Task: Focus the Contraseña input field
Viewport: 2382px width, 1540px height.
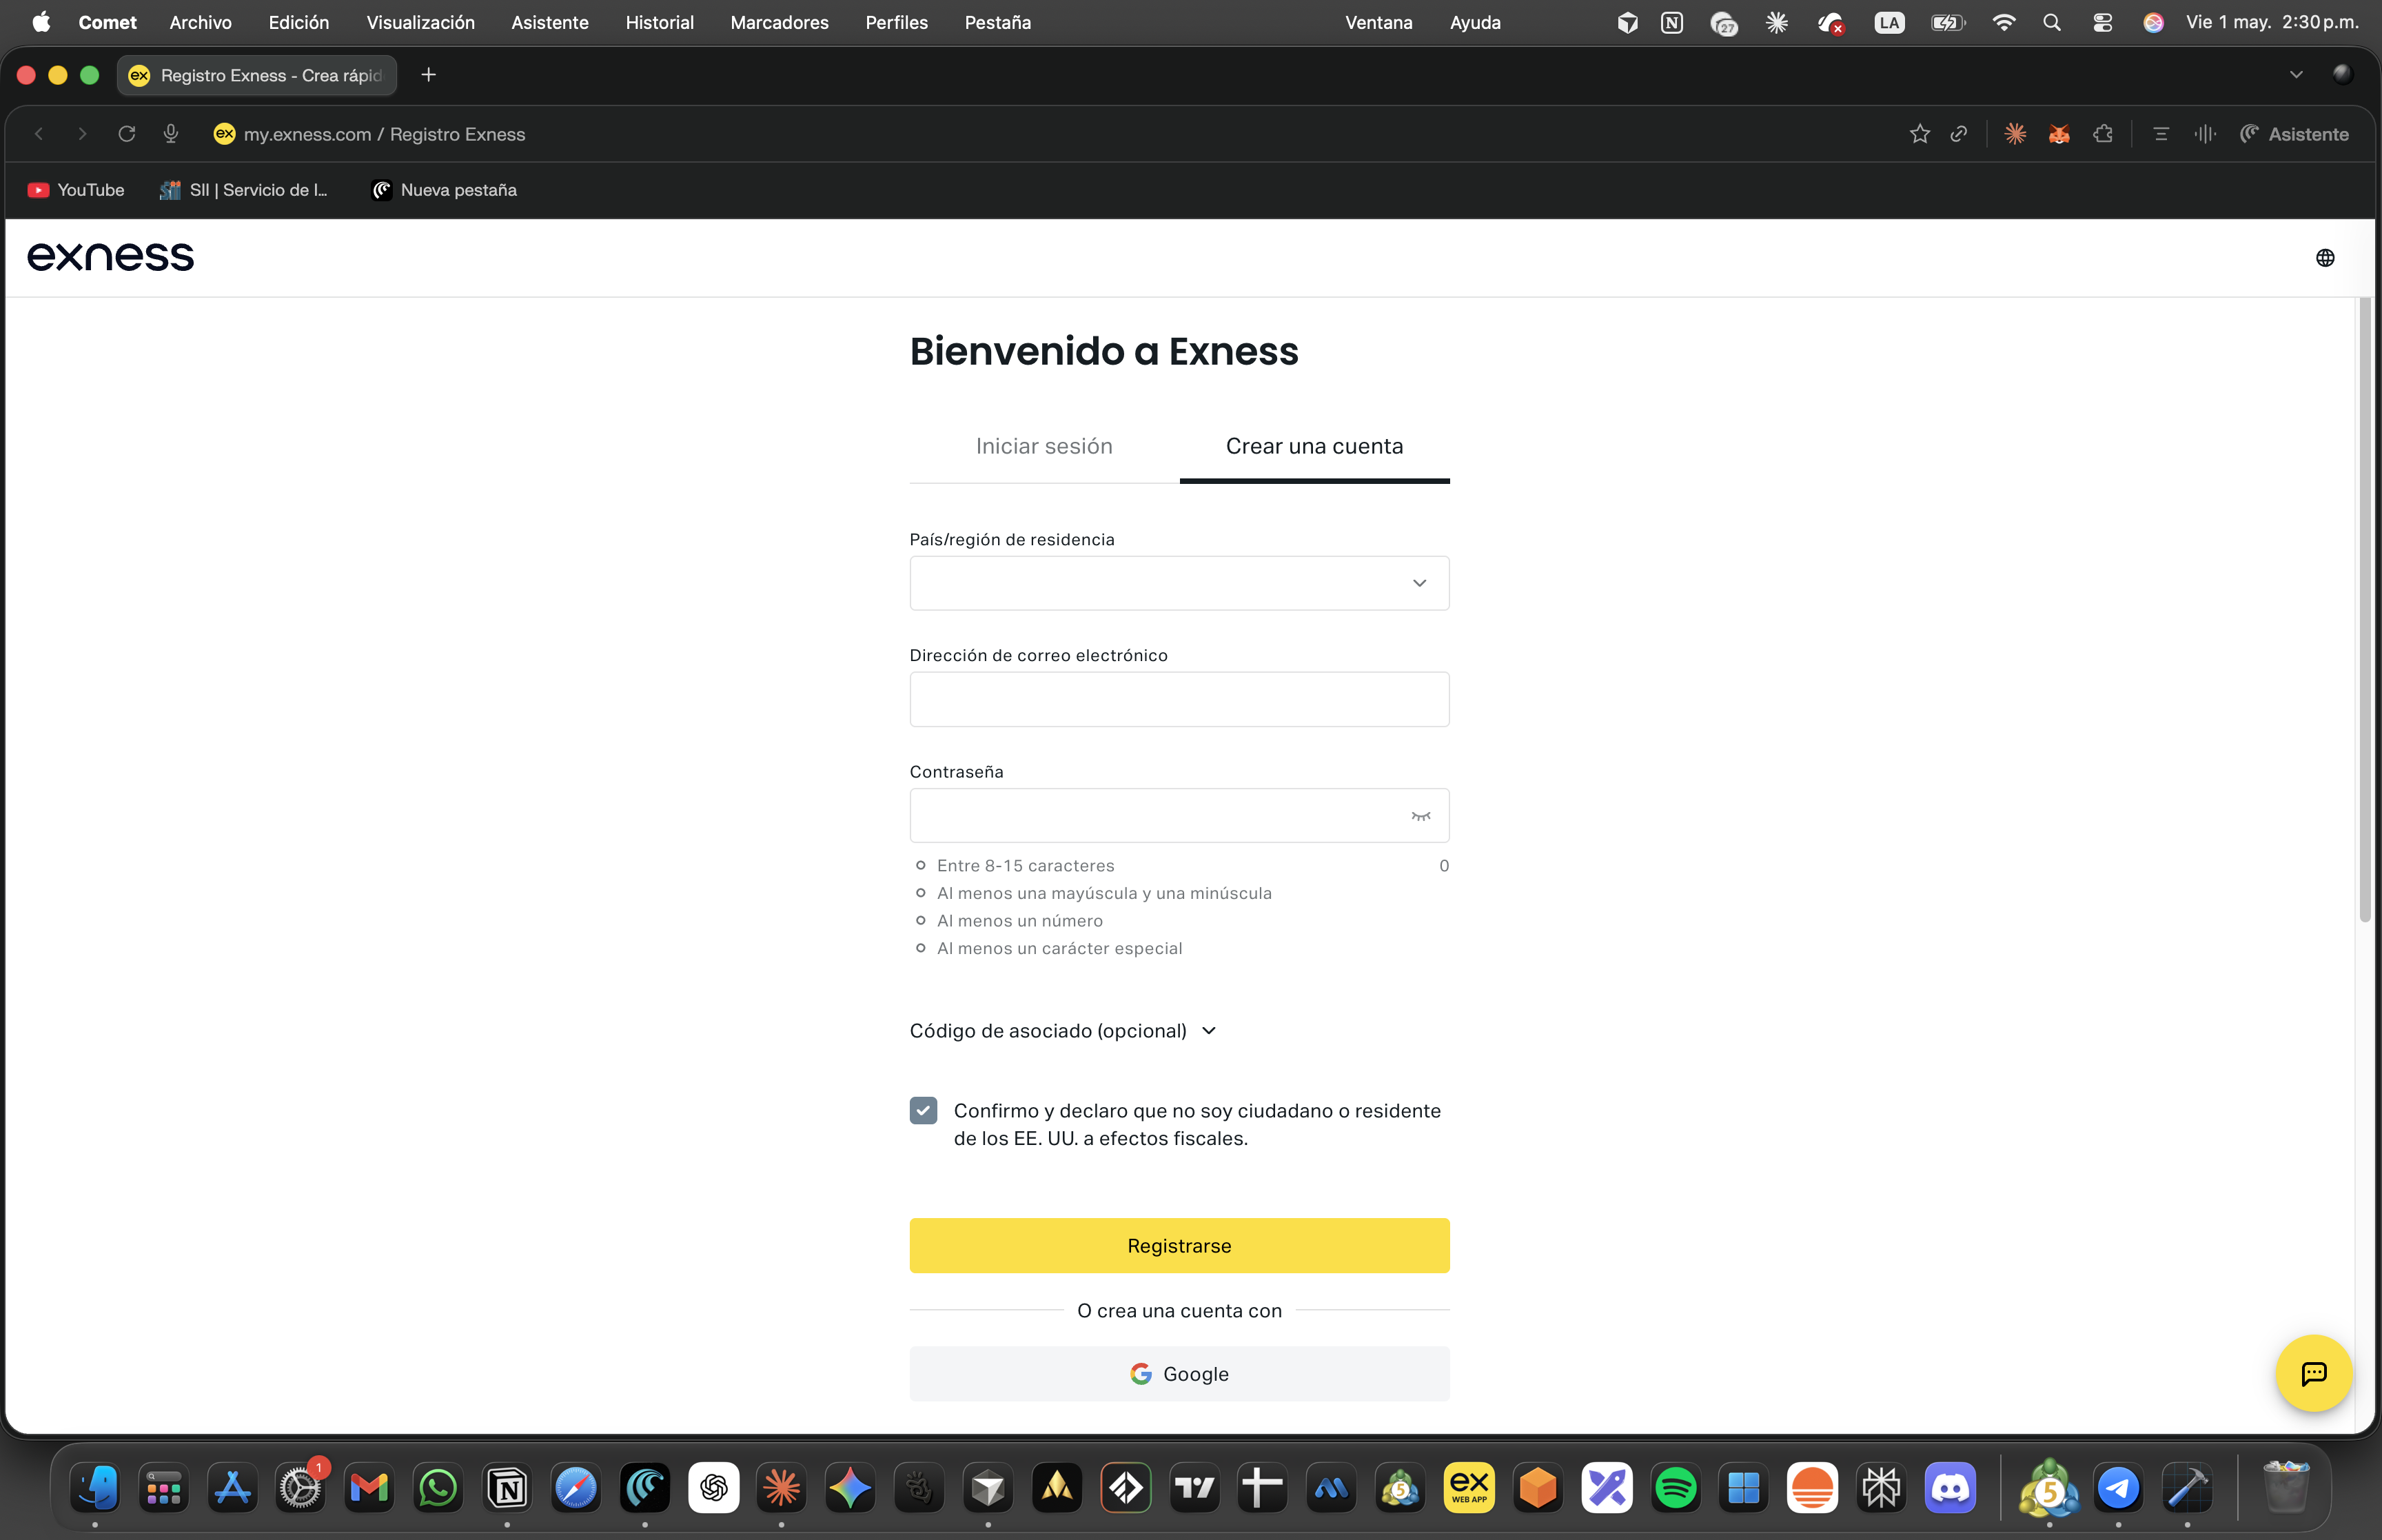Action: coord(1179,816)
